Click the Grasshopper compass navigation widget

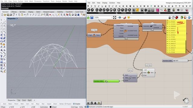186,101
